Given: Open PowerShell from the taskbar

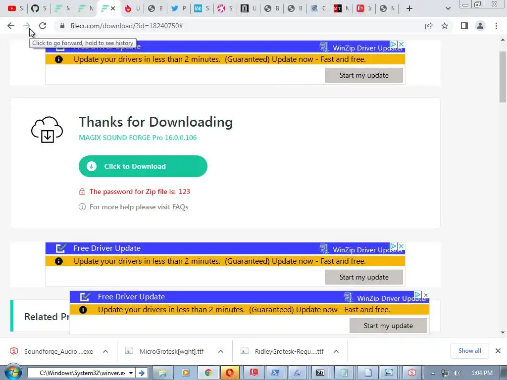Looking at the screenshot, I should 275,373.
